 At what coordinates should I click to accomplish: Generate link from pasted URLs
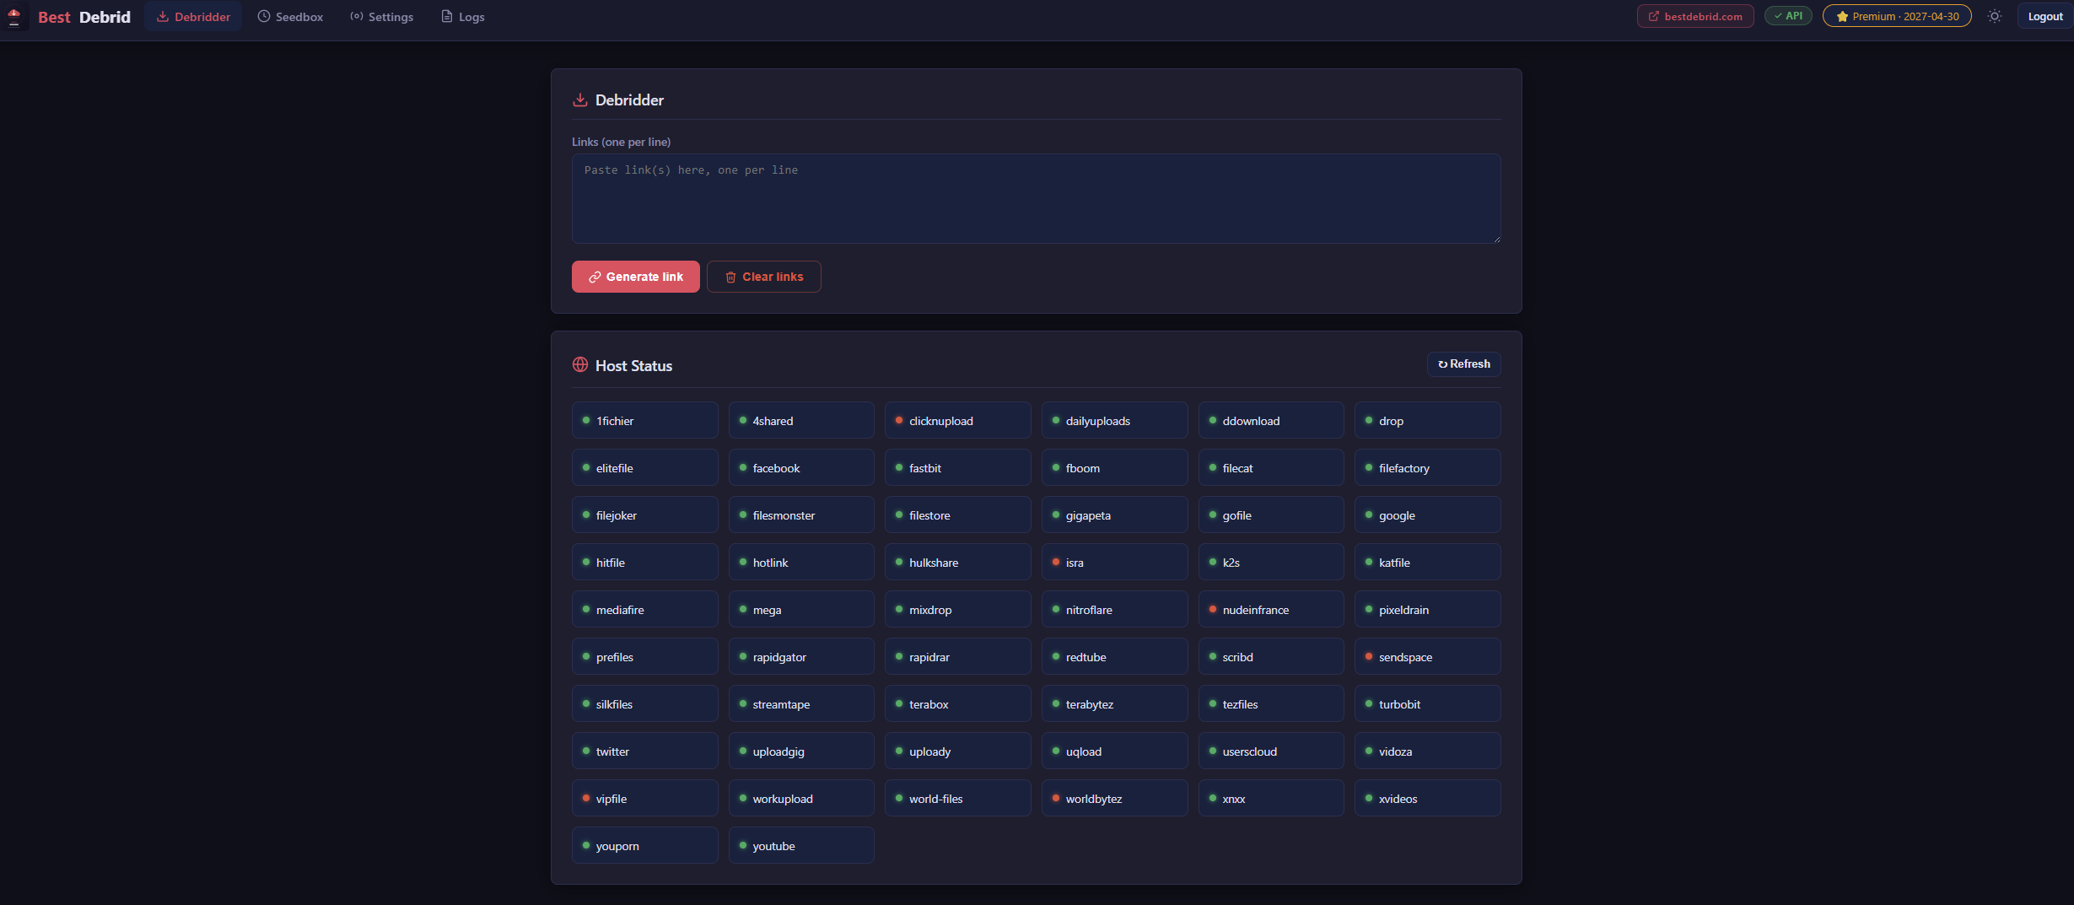pos(636,277)
